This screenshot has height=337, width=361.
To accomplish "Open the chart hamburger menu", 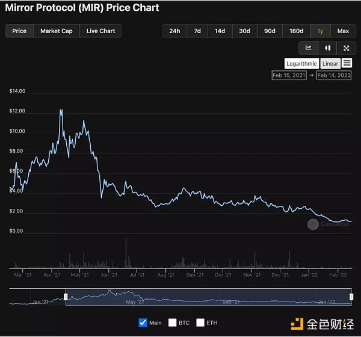I will (x=347, y=63).
